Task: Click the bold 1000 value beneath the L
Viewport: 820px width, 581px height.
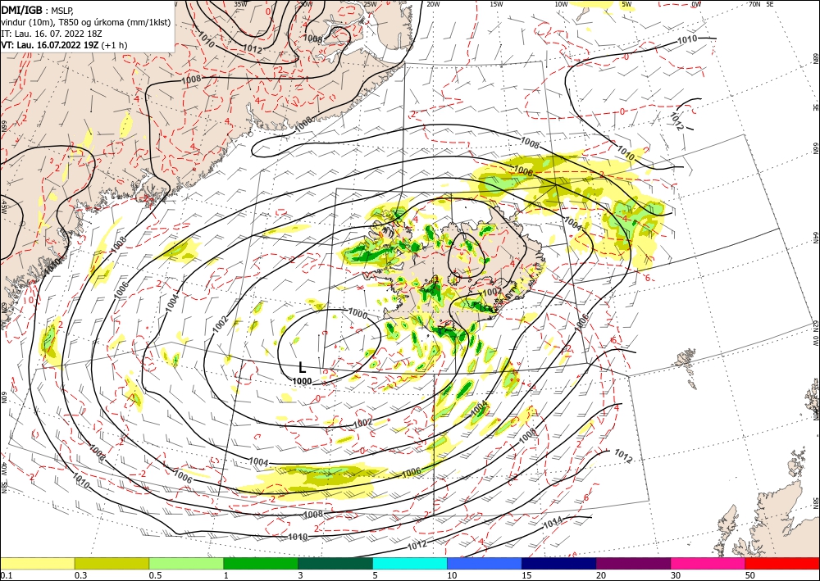Action: 302,381
